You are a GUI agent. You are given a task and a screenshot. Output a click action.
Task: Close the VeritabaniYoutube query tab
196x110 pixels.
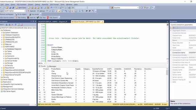(x=102, y=22)
